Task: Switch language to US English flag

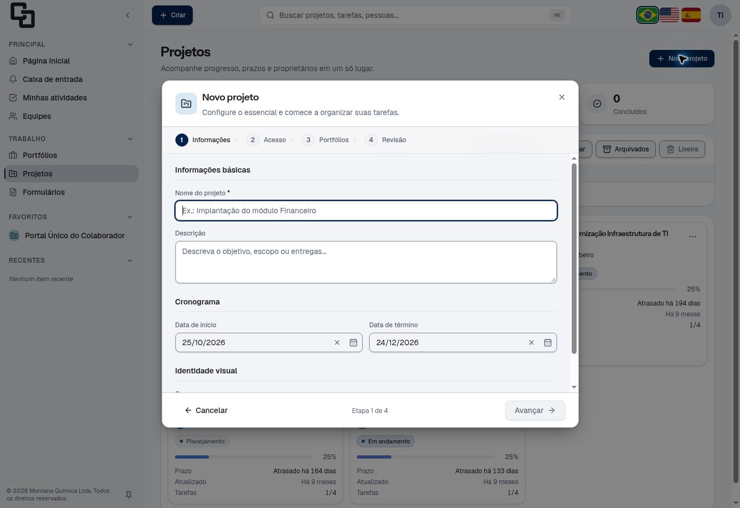Action: 669,15
